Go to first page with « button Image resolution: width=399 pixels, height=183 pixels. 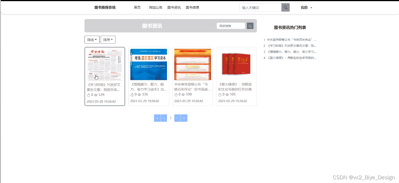pyautogui.click(x=157, y=118)
